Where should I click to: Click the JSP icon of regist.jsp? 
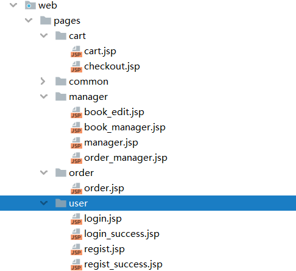[x=76, y=249]
